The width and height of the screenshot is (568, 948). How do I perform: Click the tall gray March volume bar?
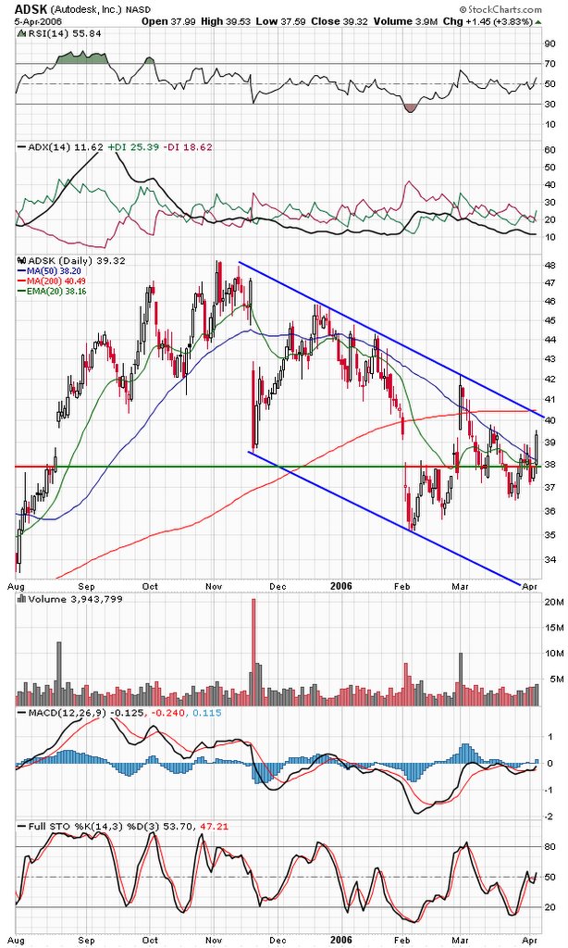[461, 679]
